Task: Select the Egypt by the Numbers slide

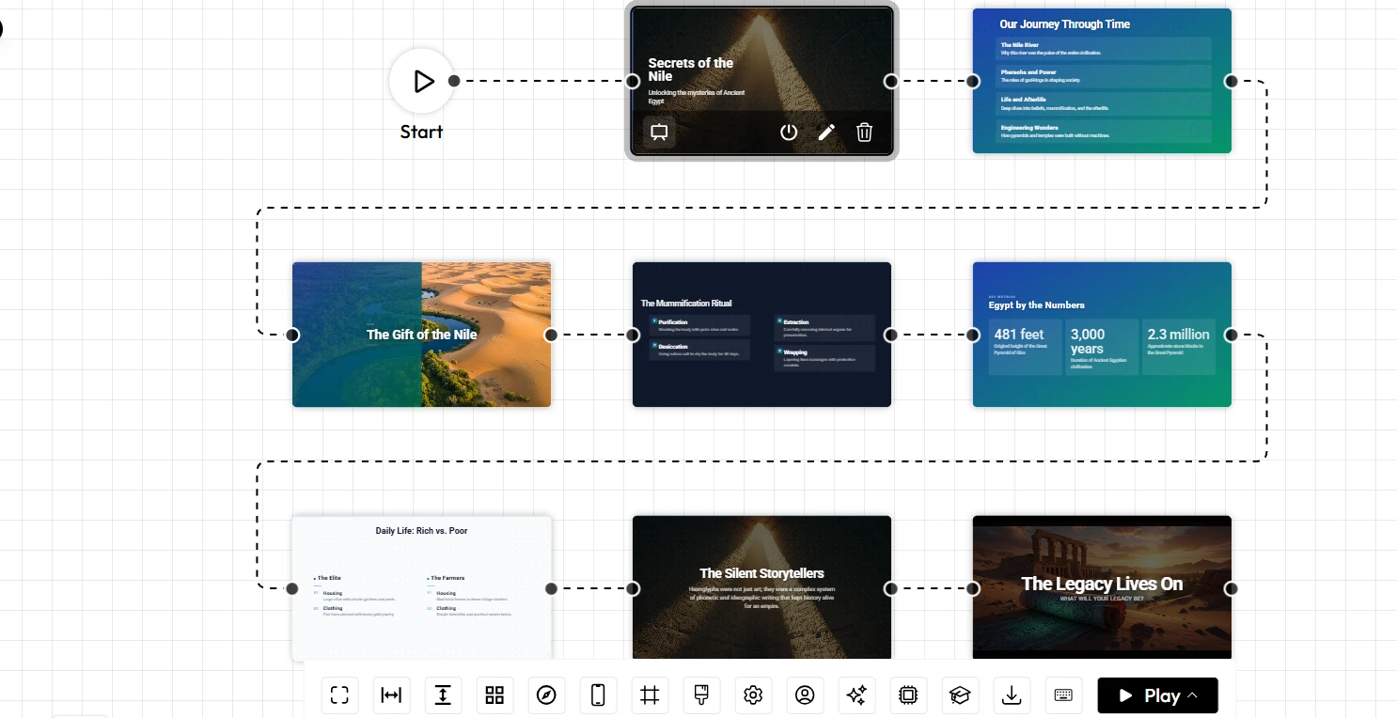Action: 1102,335
